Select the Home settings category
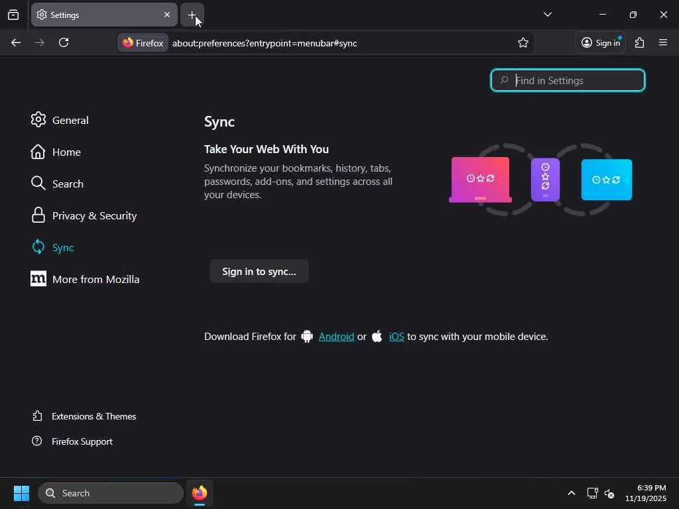The image size is (679, 509). coord(56,152)
